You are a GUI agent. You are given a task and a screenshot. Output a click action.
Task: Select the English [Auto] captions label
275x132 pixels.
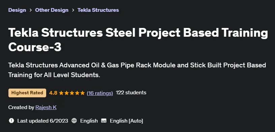pyautogui.click(x=126, y=121)
